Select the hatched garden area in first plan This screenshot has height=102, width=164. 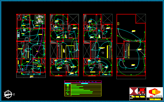coord(40,19)
